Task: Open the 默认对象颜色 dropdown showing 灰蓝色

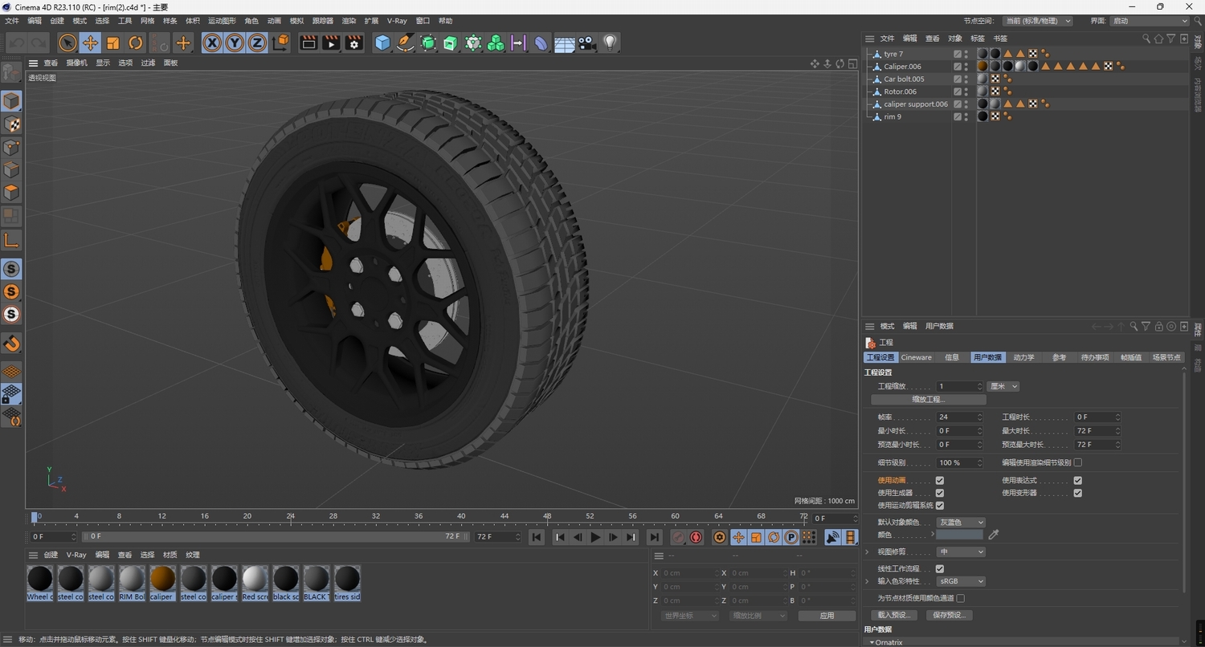Action: (961, 522)
